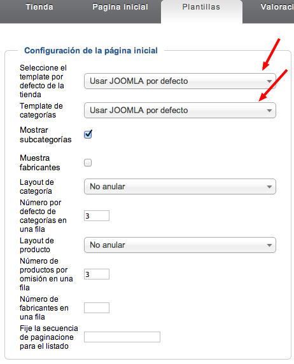Click the Mostrar subcategorías label

(46, 135)
